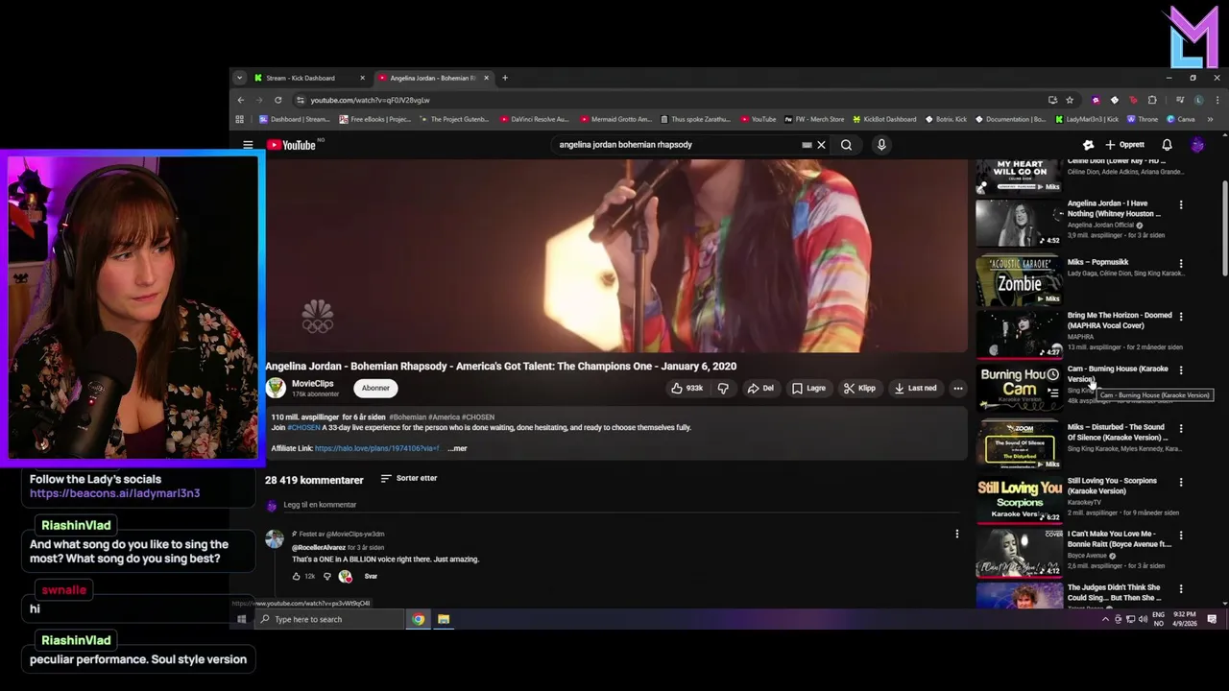Dislike the Angelina Jordan video
Screen dimensions: 1229x691
[x=723, y=388]
